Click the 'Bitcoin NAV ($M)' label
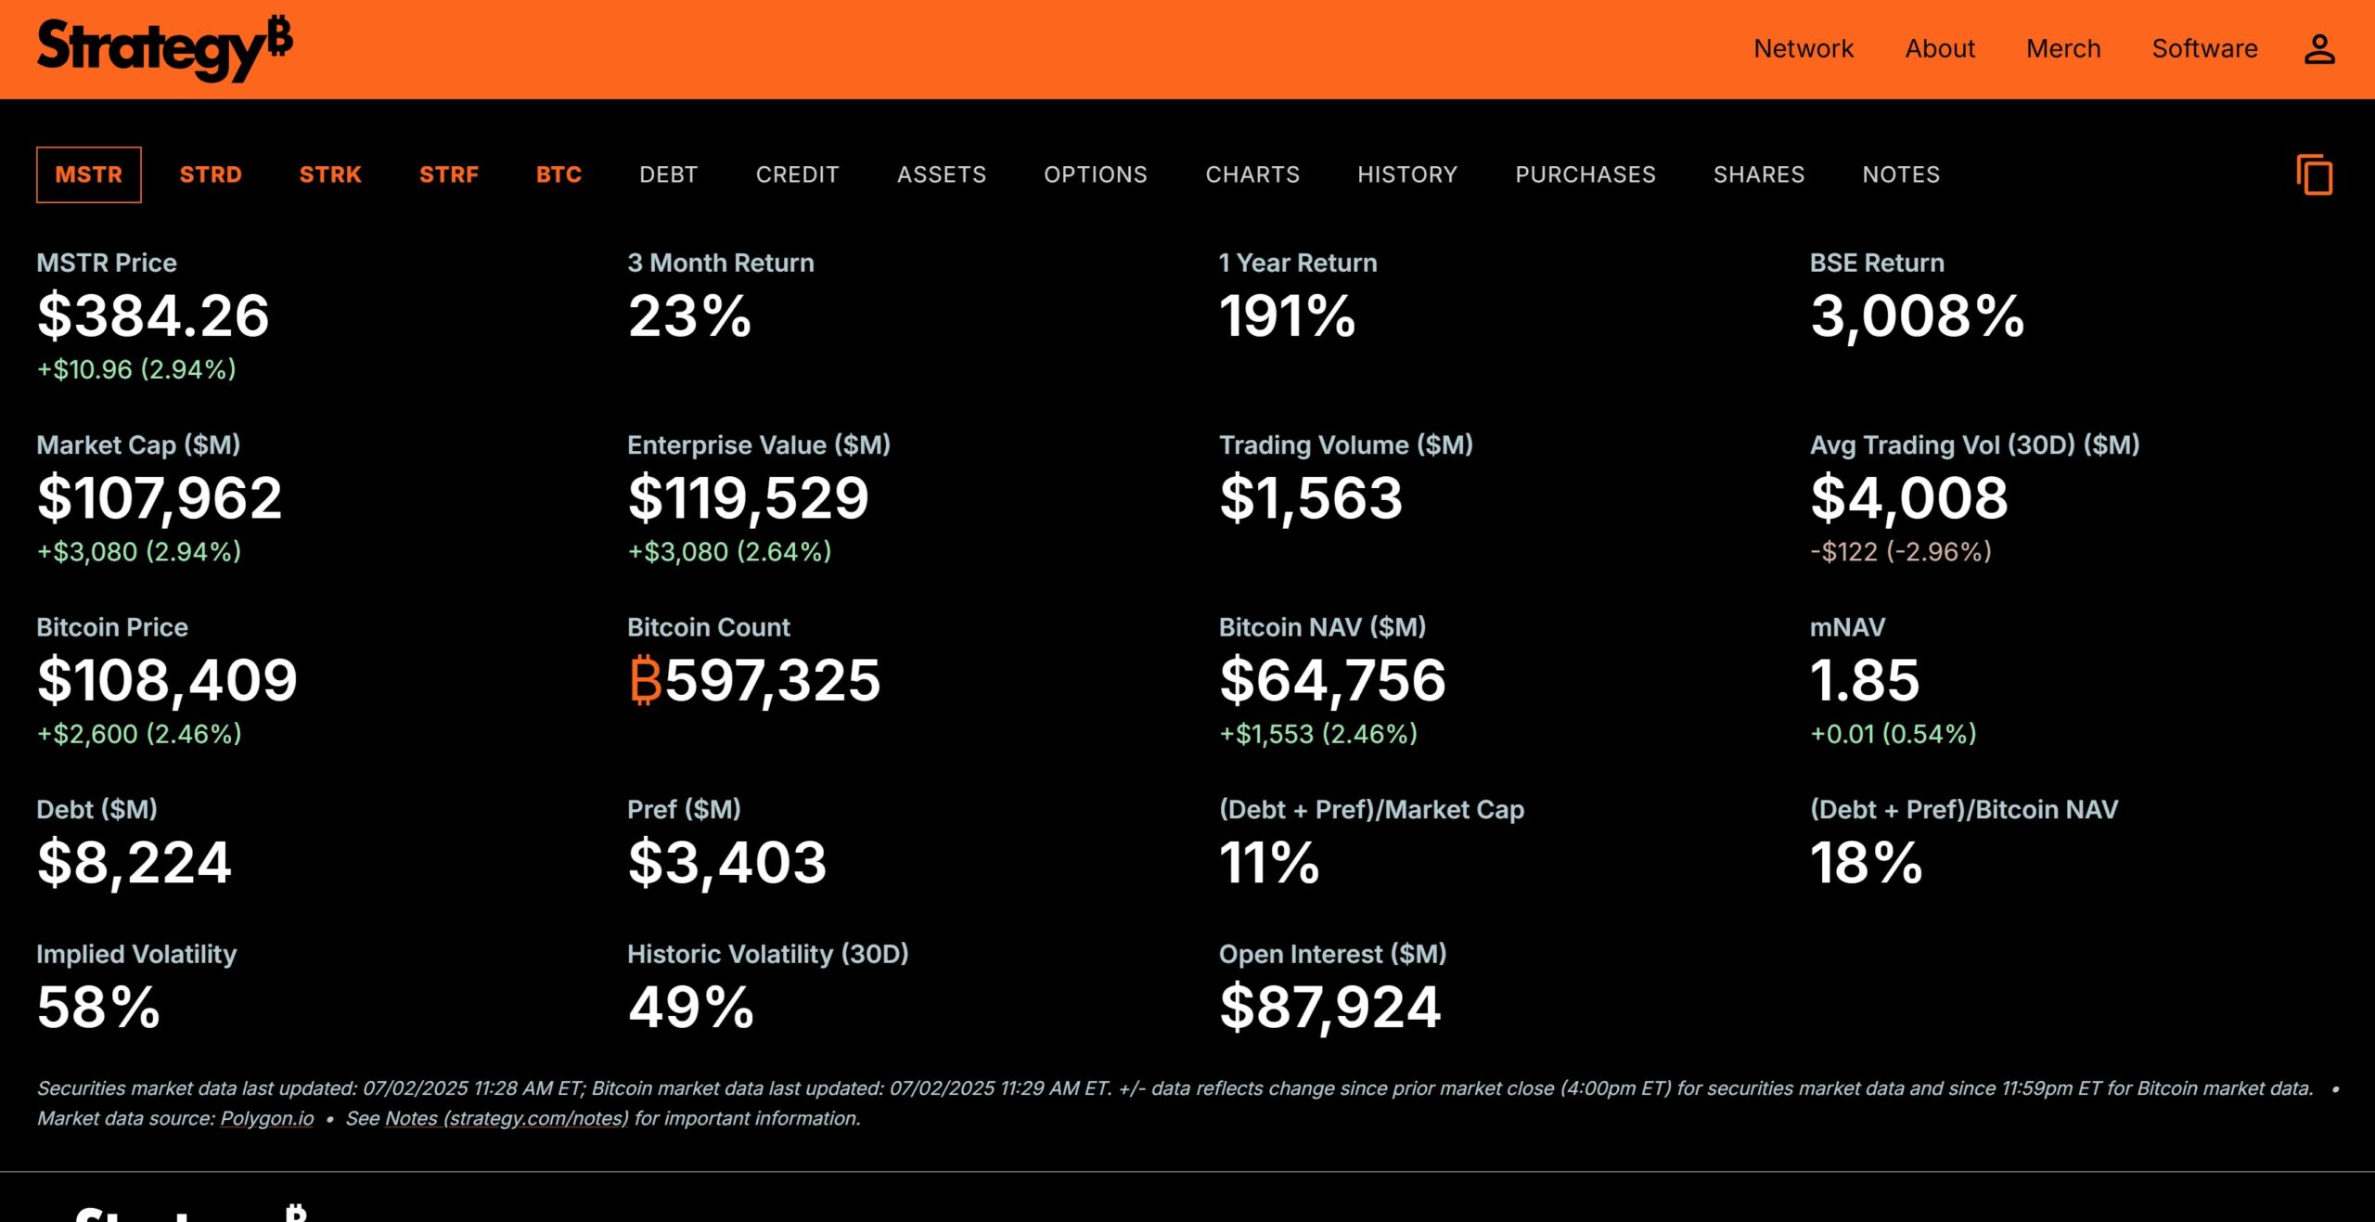The width and height of the screenshot is (2375, 1222). [x=1323, y=628]
